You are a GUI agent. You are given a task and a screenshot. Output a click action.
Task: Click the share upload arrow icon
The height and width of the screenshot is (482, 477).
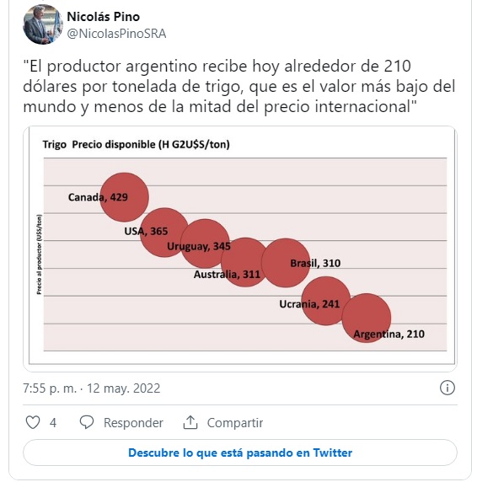coord(190,422)
